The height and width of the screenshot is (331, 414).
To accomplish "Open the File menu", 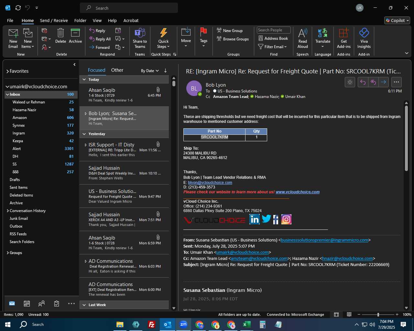I will 10,20.
